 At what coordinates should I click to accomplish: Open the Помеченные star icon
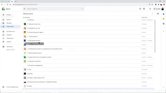coord(3,38)
